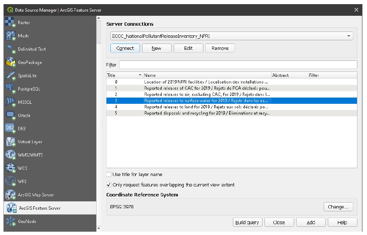Open the GeoPackage source icon
The image size is (367, 235).
10,62
